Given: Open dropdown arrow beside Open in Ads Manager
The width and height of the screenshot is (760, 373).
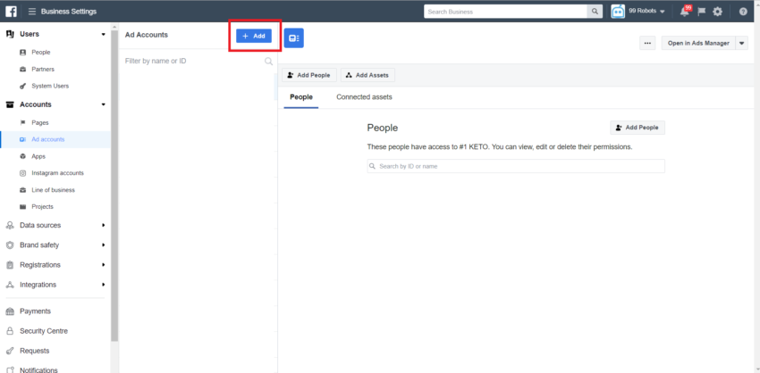Looking at the screenshot, I should (x=741, y=43).
